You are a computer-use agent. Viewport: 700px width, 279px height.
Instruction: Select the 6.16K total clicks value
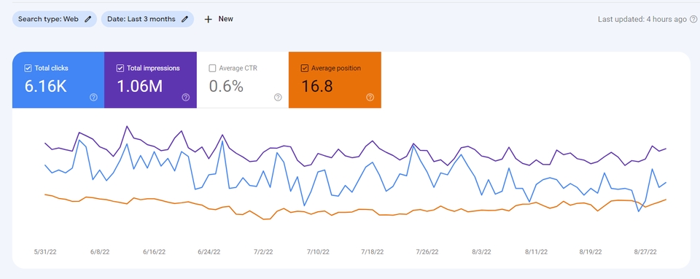point(45,87)
